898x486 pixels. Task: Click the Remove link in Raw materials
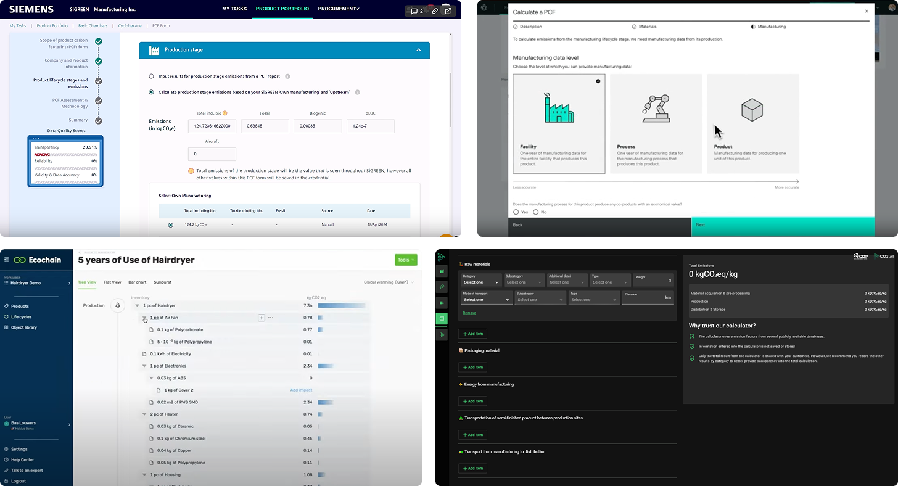pos(469,313)
